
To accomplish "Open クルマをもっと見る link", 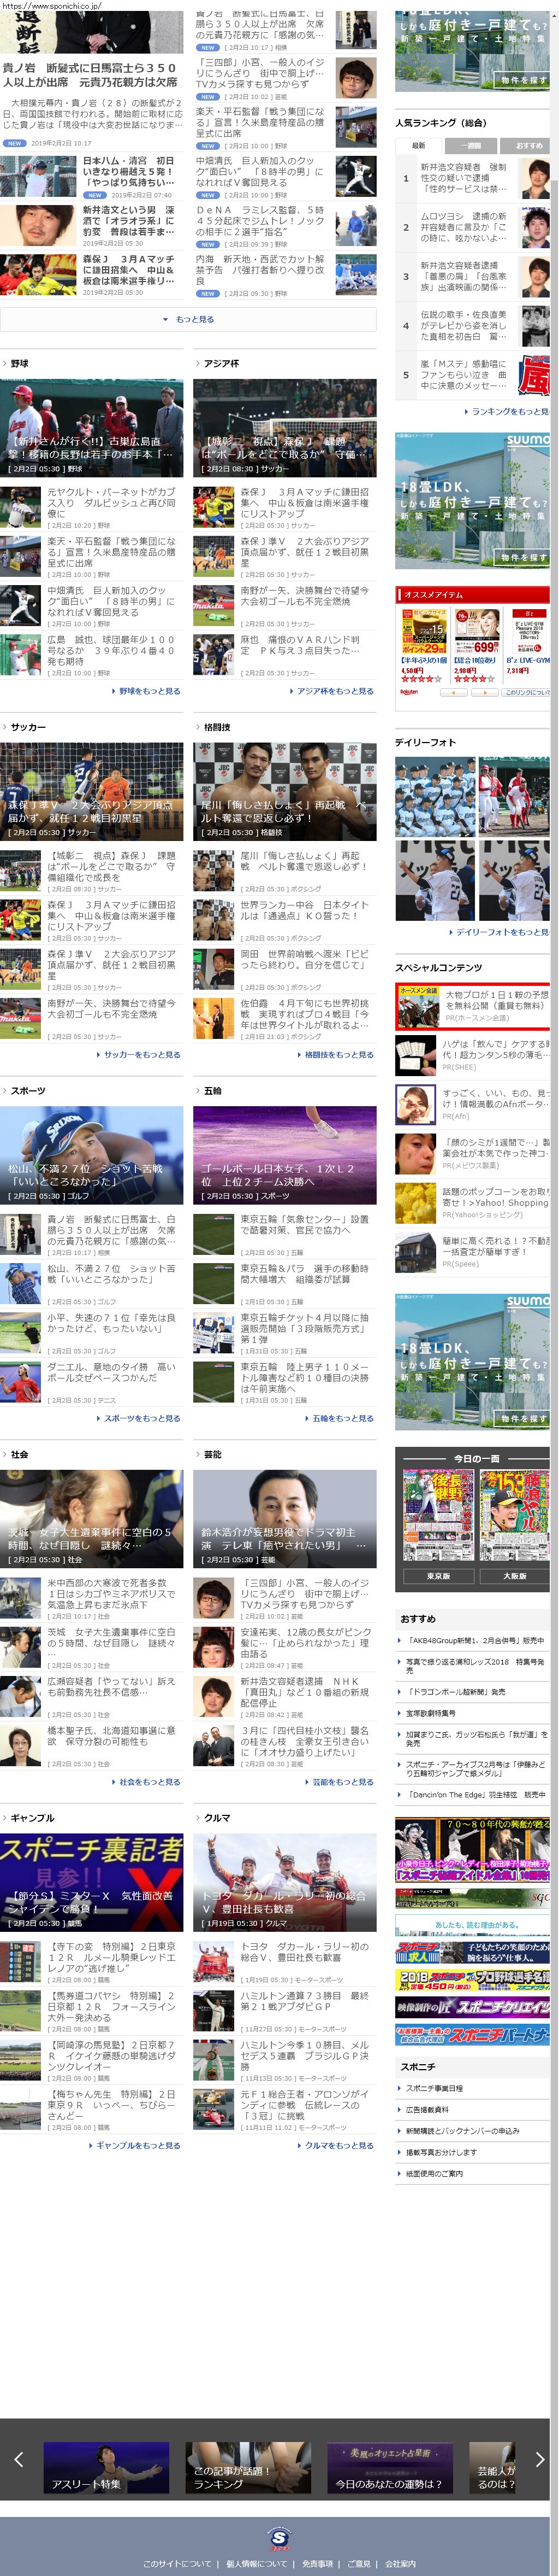I will pyautogui.click(x=336, y=2145).
